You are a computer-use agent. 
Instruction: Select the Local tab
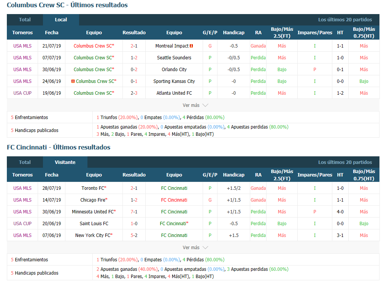pos(61,20)
